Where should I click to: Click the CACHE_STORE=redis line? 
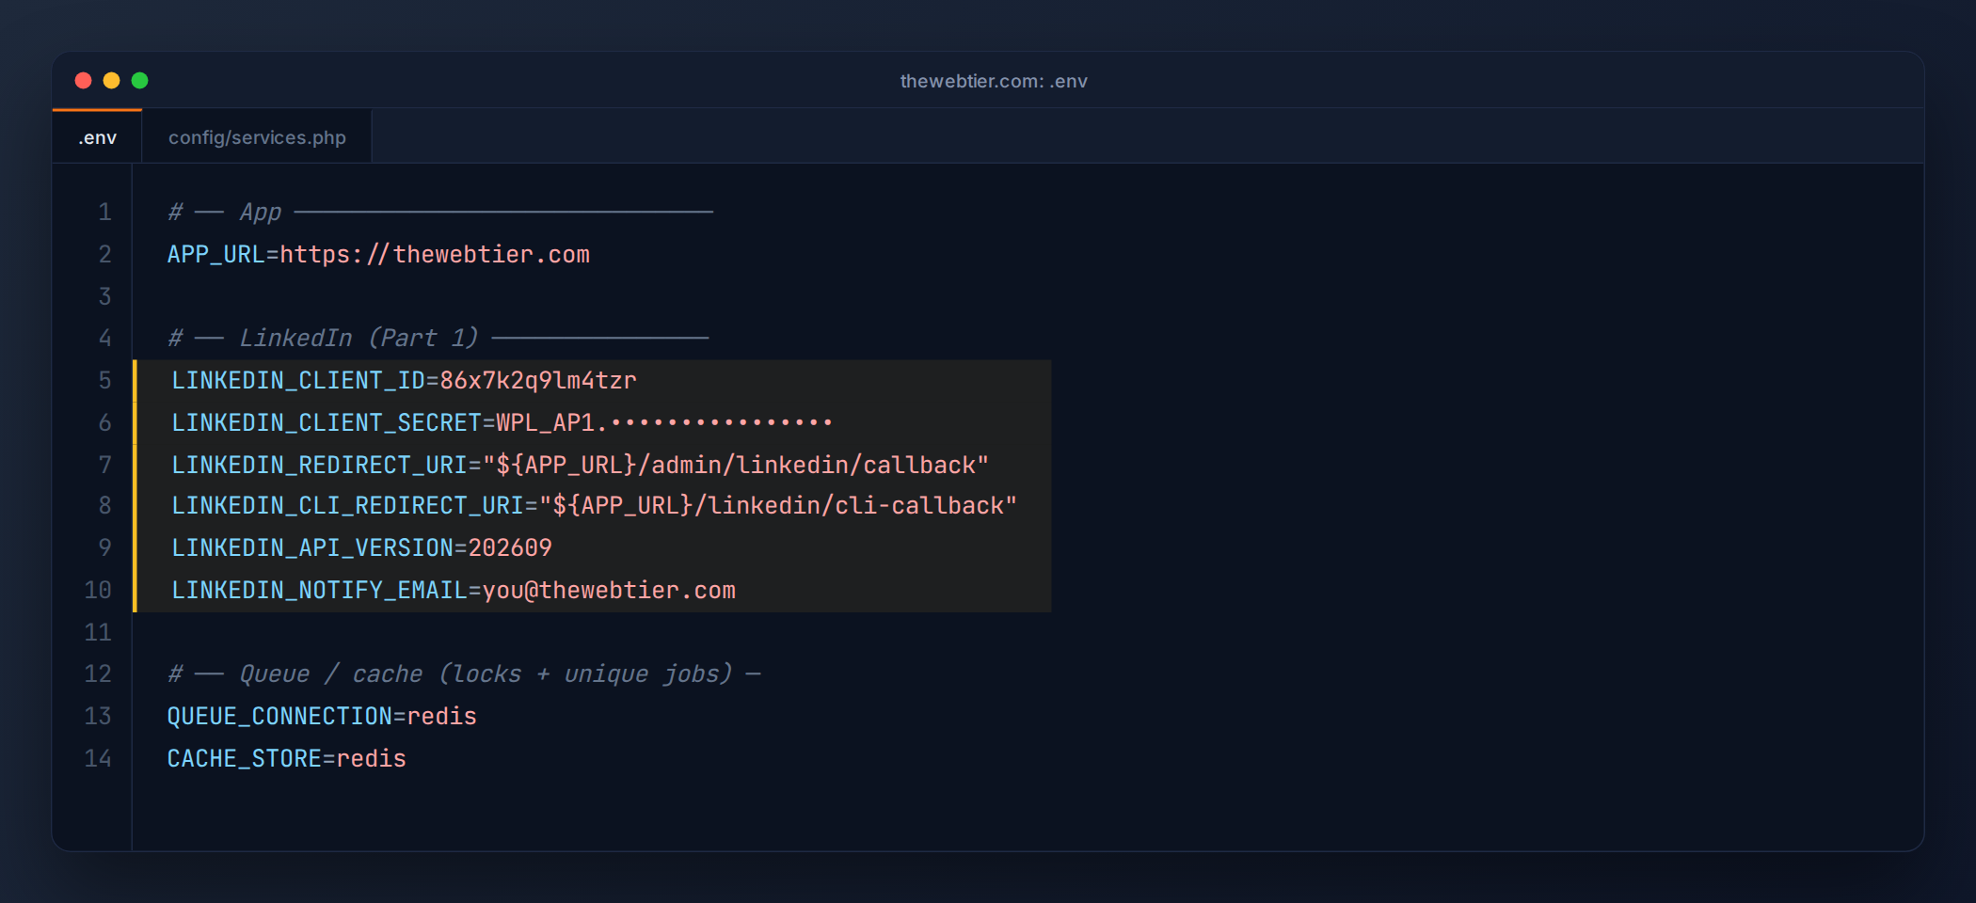(287, 759)
